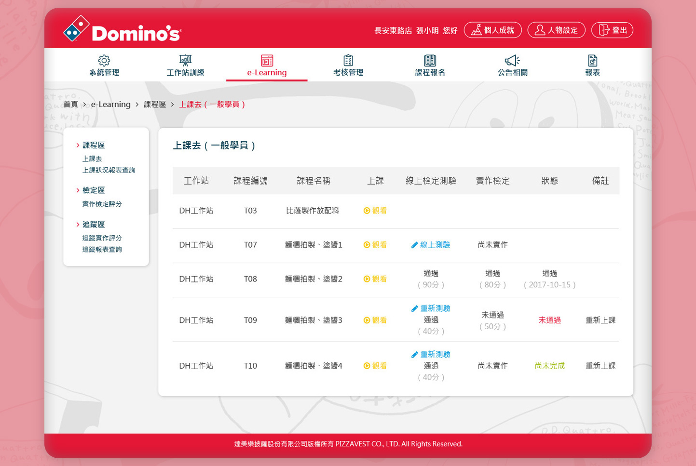Navigate to 首頁 in the breadcrumb
The width and height of the screenshot is (696, 466).
[70, 104]
